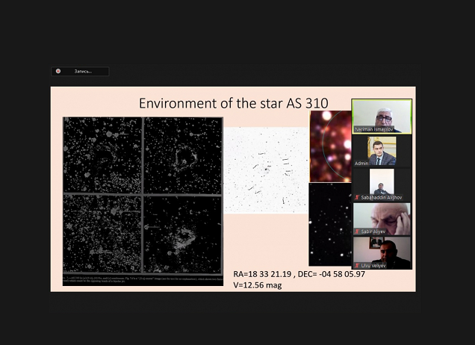Image resolution: width=475 pixels, height=345 pixels.
Task: Click muted mic icon beside Sabir Aliyev
Action: click(x=356, y=231)
